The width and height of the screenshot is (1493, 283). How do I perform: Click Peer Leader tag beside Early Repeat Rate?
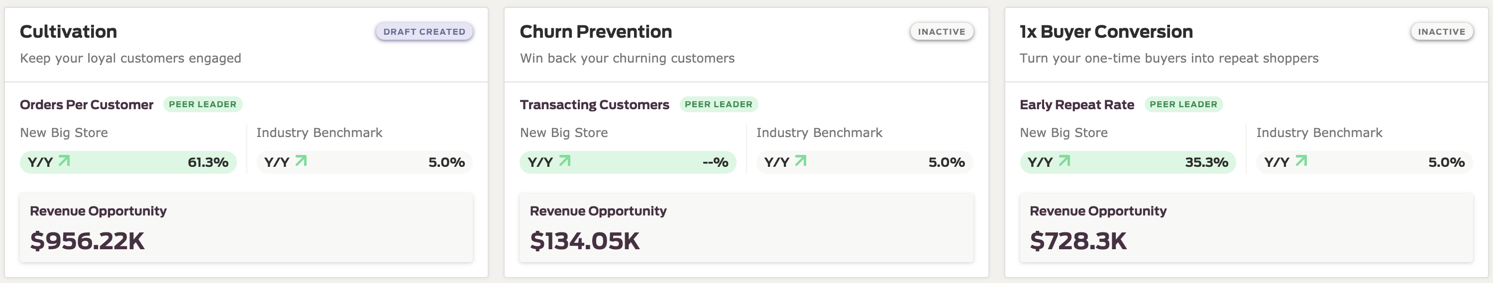1183,104
